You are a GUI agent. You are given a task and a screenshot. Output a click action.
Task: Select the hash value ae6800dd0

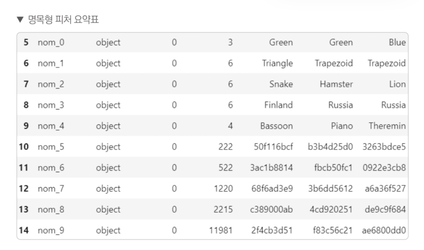pyautogui.click(x=384, y=230)
